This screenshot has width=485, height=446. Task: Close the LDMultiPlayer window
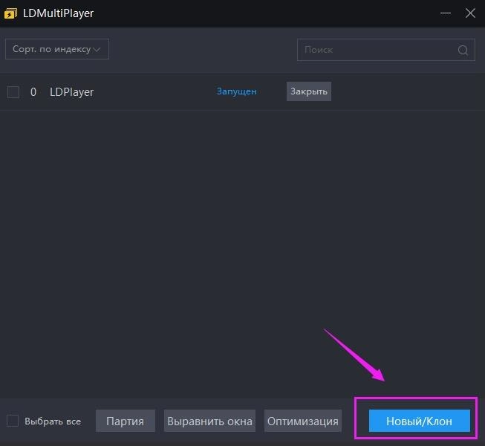(x=469, y=13)
